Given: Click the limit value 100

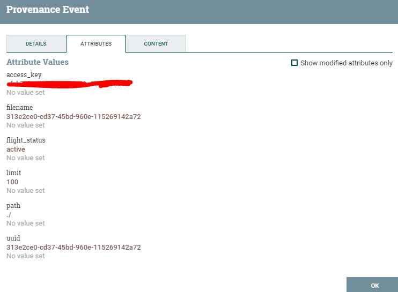Looking at the screenshot, I should click(12, 182).
